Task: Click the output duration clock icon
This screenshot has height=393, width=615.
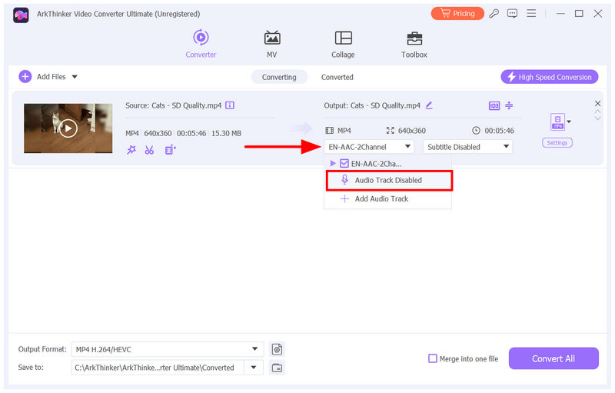Action: [476, 131]
